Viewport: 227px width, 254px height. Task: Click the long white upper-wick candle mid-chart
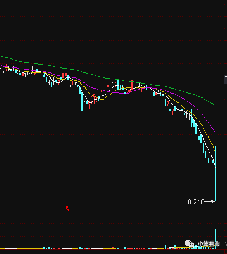106,83
